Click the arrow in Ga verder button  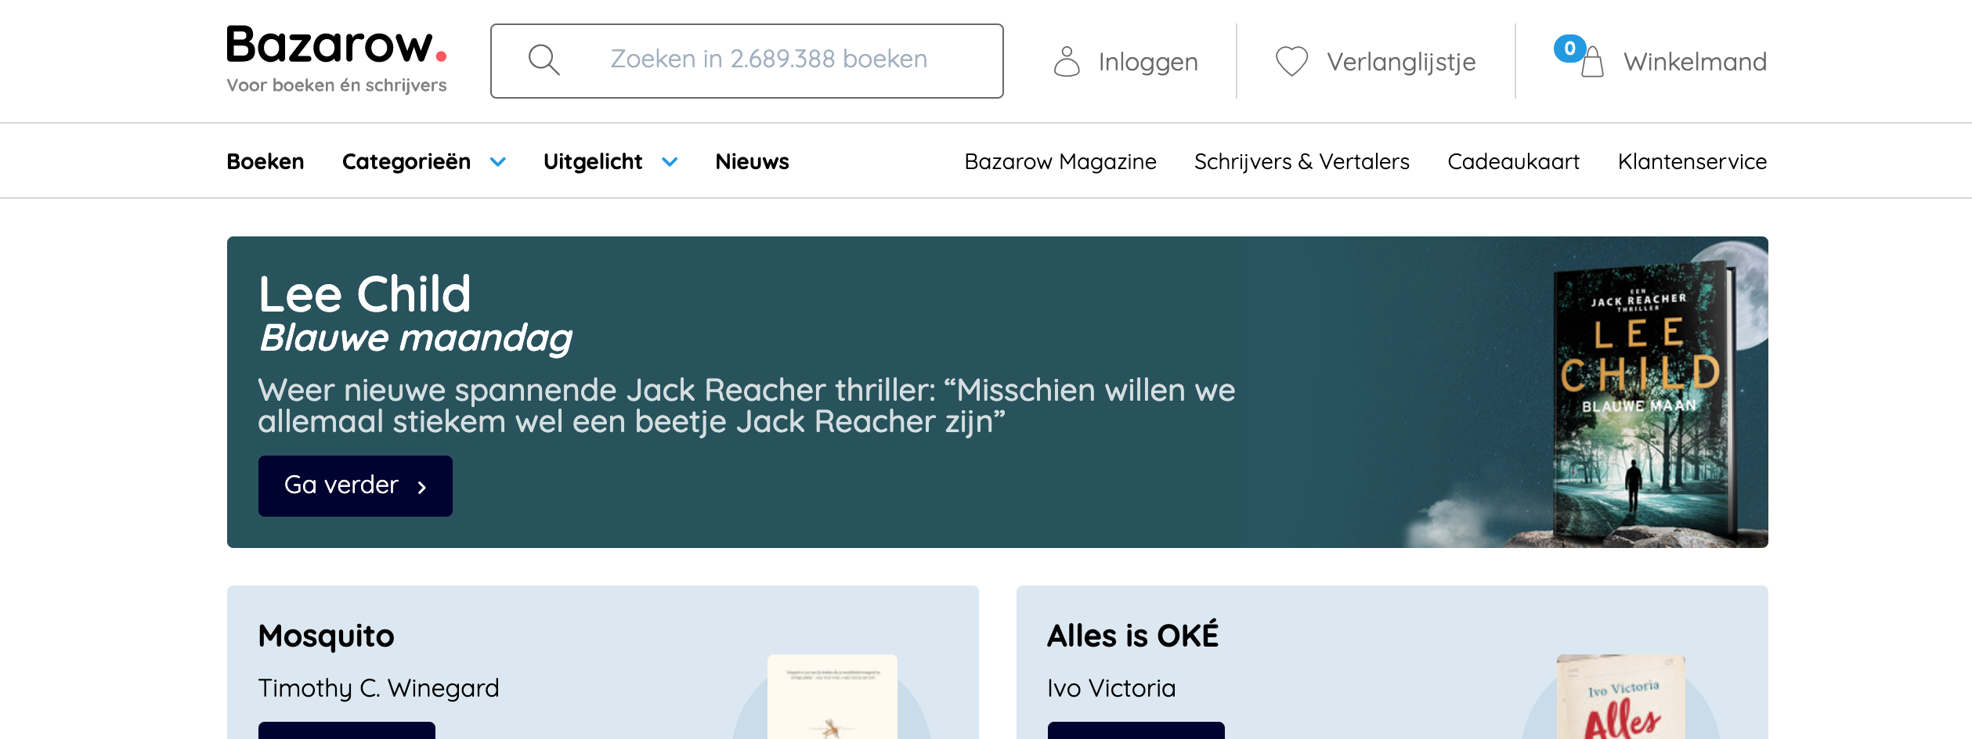click(422, 487)
